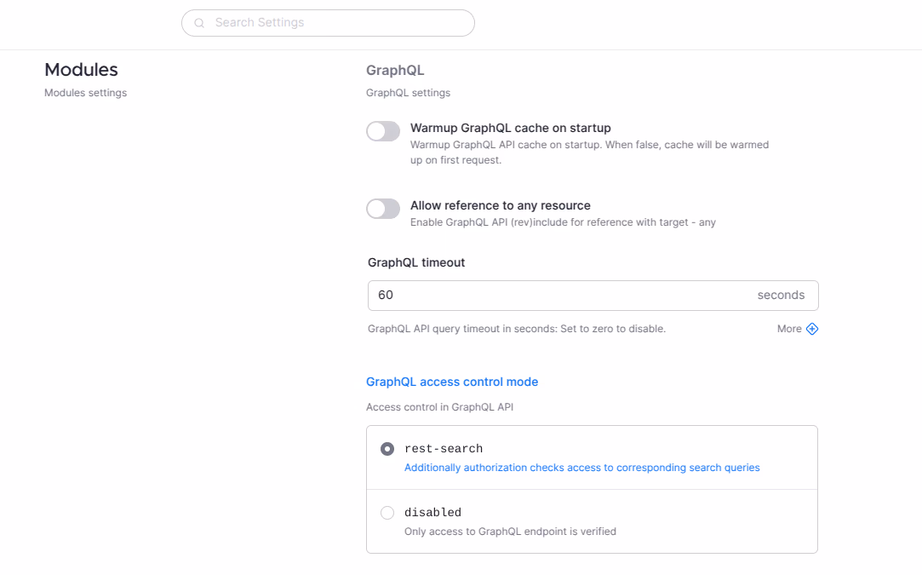The image size is (922, 575).
Task: Click the 'Allow reference to any resource' label
Action: (x=500, y=205)
